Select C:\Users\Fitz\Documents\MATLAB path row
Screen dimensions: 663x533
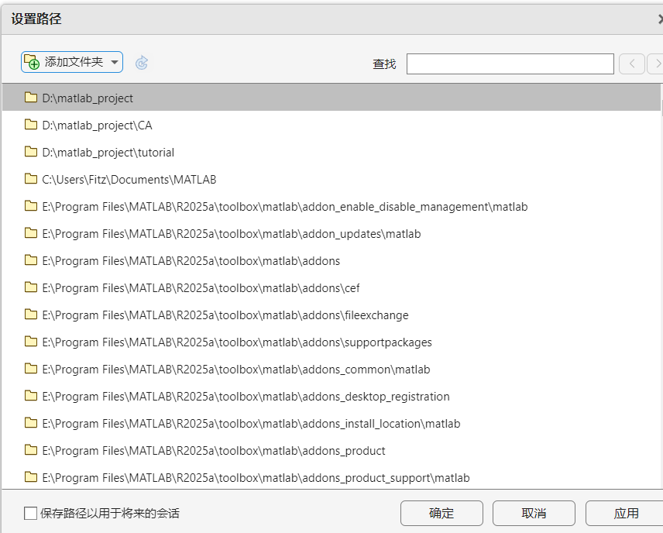click(x=331, y=180)
